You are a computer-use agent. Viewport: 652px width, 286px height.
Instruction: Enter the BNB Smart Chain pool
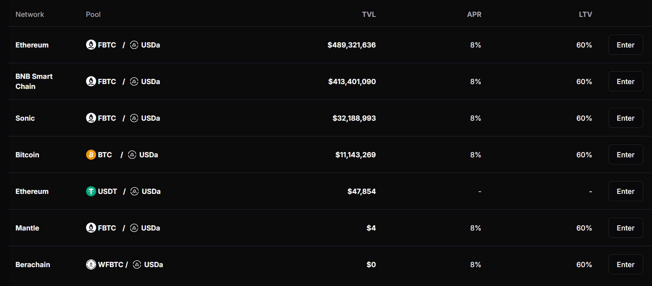tap(625, 82)
